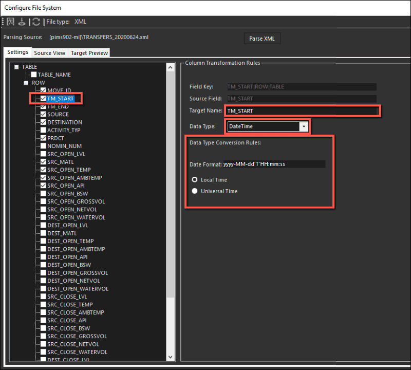Collapse the ROW tree node
Screen dimensions: 411x370
coord(26,82)
